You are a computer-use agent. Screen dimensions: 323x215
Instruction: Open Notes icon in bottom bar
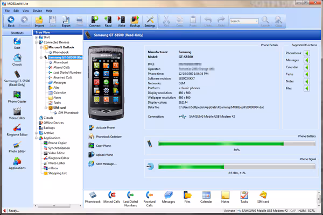[x=225, y=197]
